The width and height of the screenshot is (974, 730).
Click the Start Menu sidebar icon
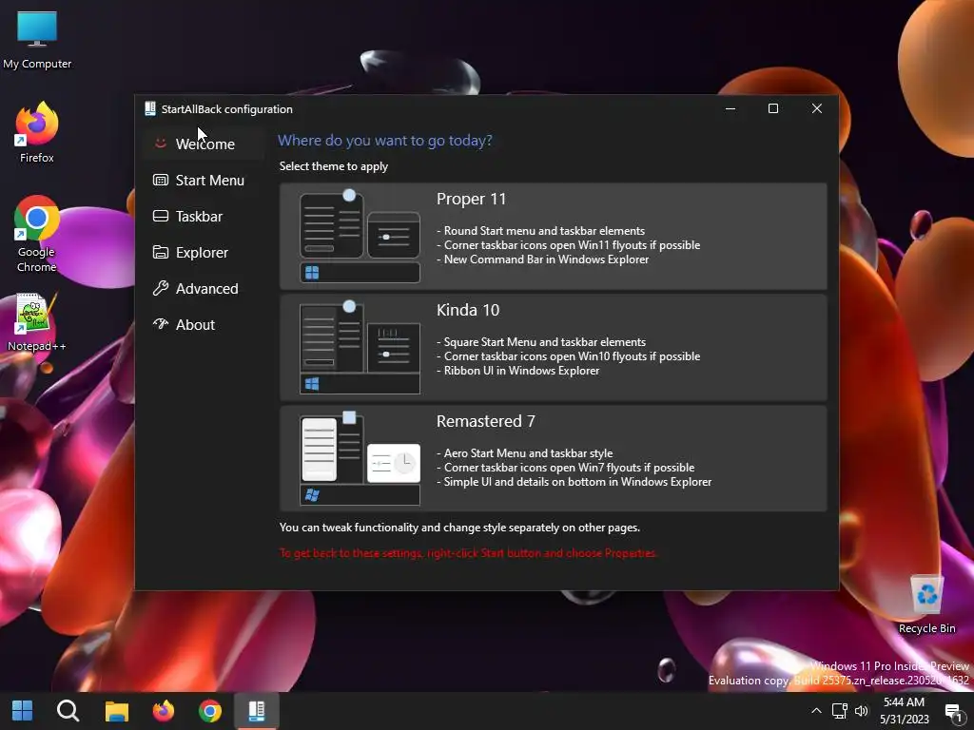tap(160, 180)
